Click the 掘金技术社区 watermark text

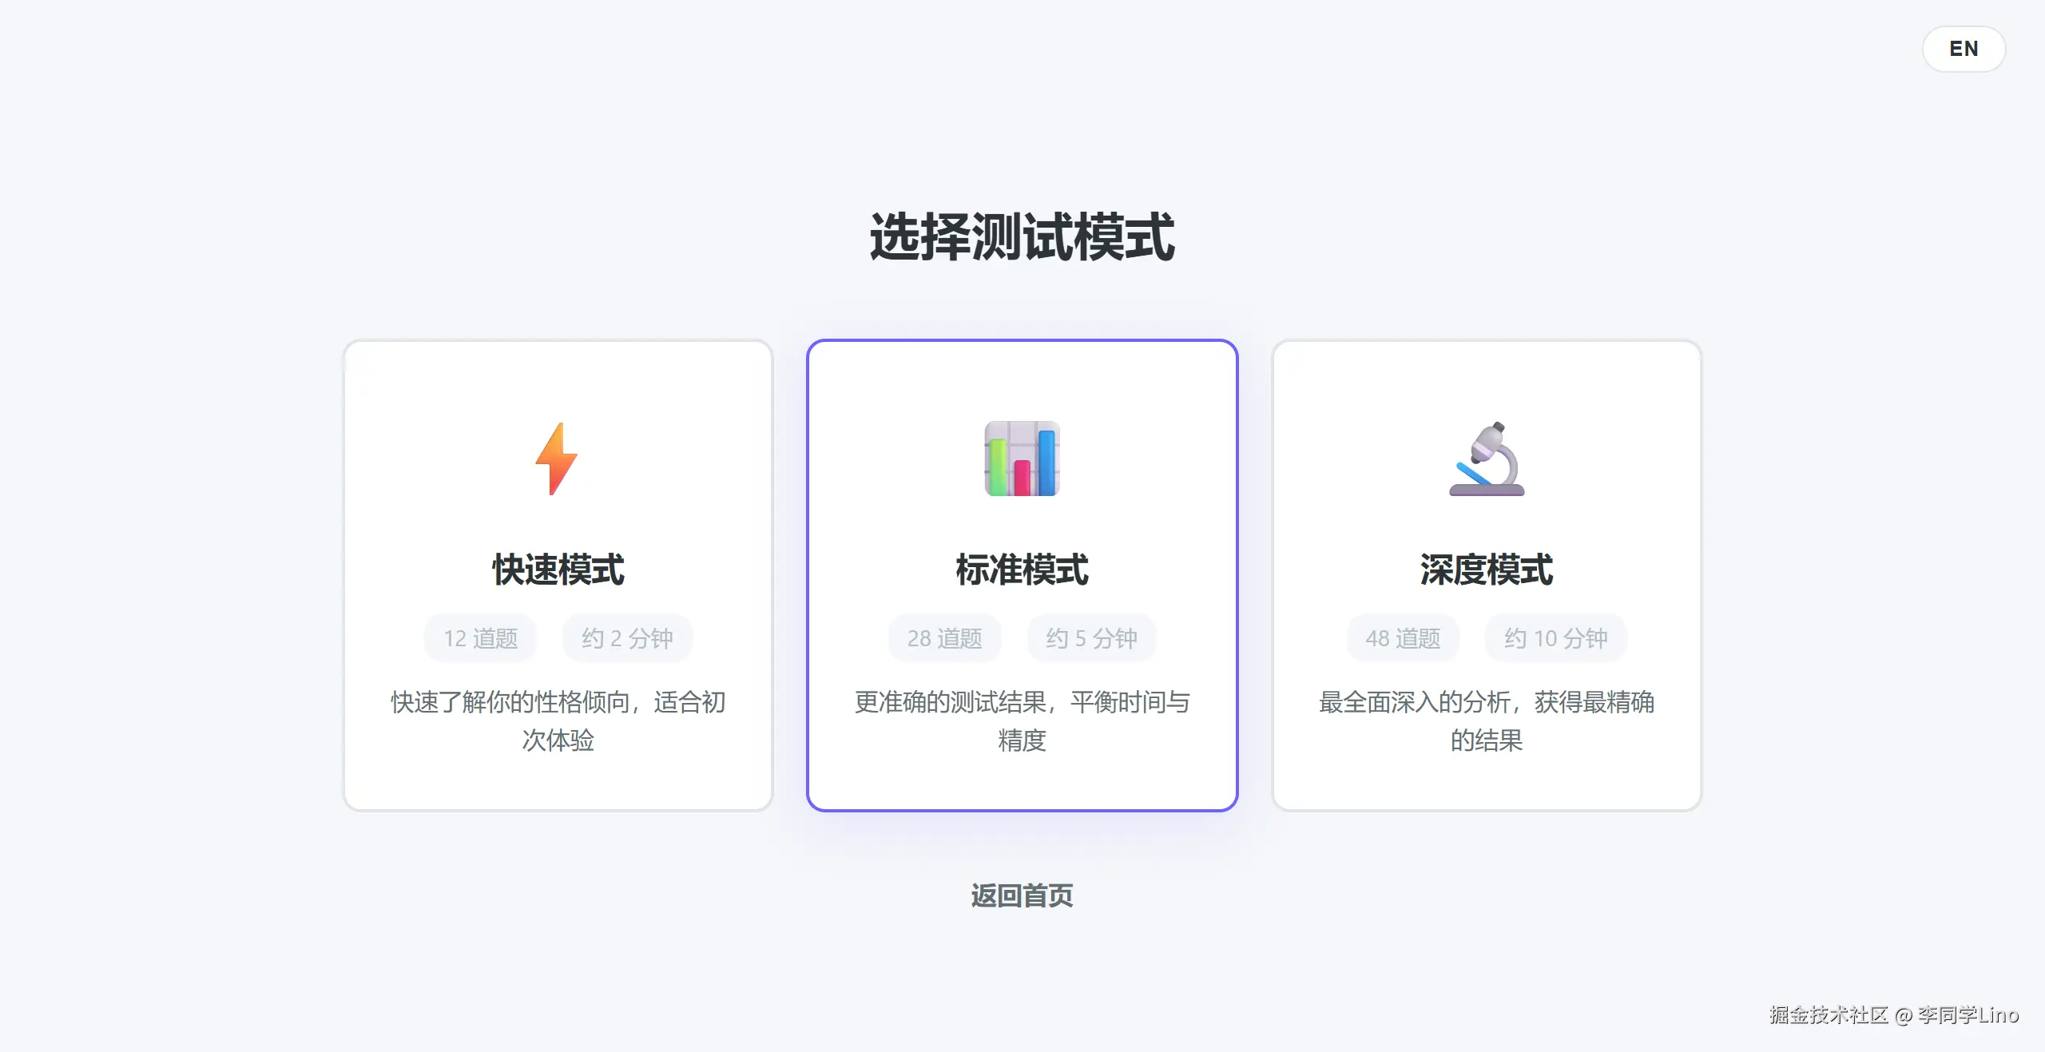point(1829,1014)
